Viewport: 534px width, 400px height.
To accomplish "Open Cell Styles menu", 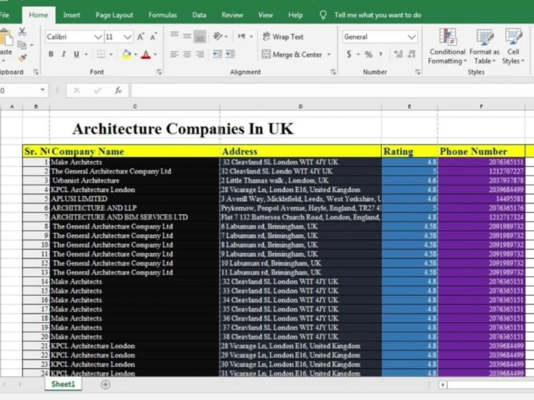I will pos(513,46).
